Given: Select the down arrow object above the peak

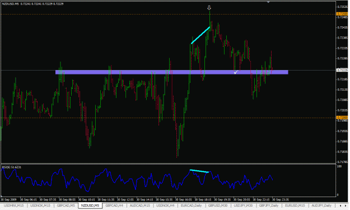Looking at the screenshot, I should pos(209,8).
